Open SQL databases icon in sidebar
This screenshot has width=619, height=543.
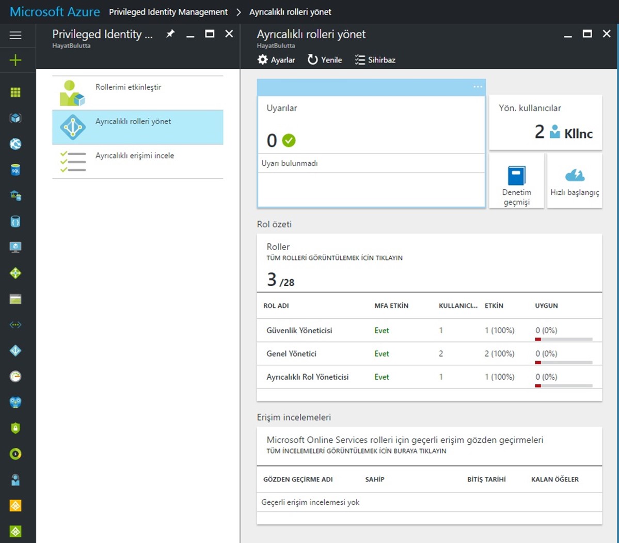(15, 170)
